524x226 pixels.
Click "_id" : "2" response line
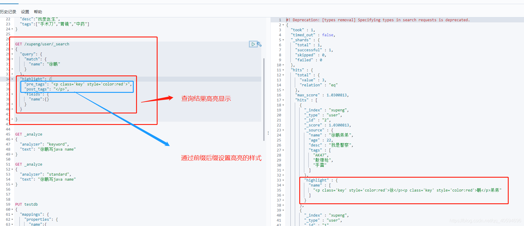click(318, 120)
